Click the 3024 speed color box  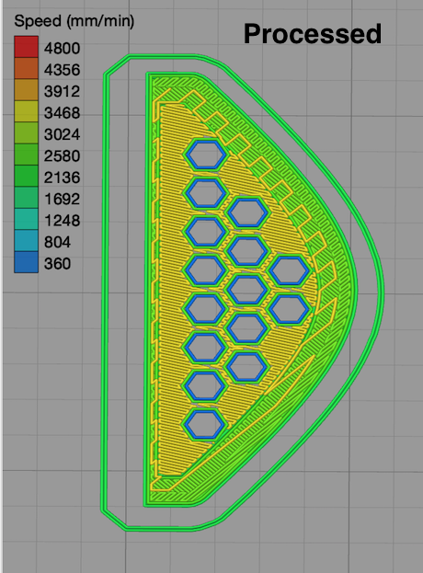click(x=27, y=133)
